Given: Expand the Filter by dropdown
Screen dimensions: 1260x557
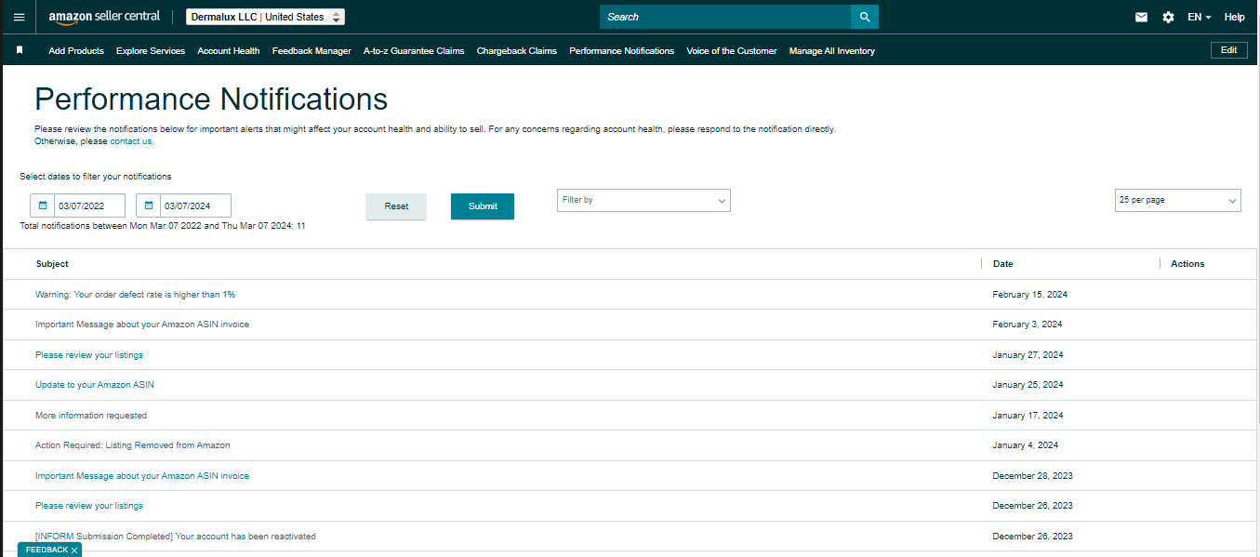Looking at the screenshot, I should (x=643, y=200).
